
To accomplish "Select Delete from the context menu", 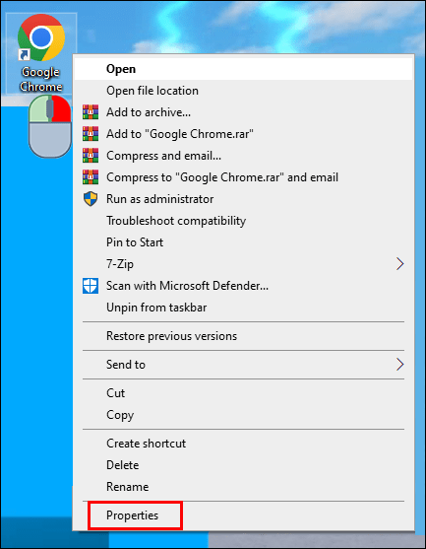I will [x=243, y=465].
